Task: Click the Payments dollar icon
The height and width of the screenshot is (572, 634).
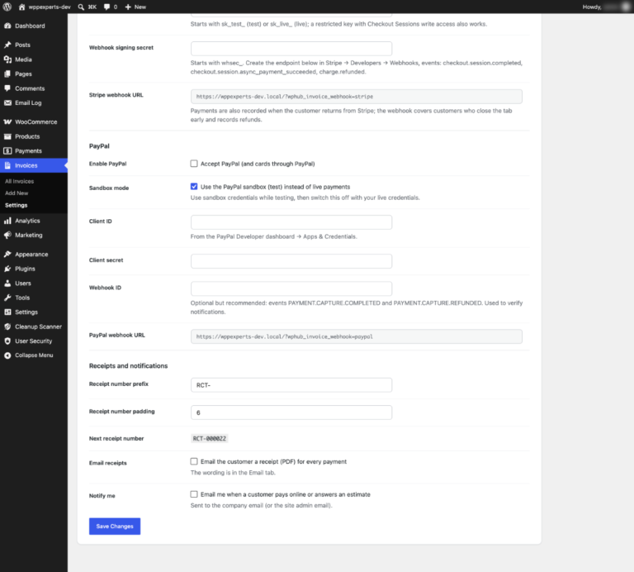Action: [7, 151]
